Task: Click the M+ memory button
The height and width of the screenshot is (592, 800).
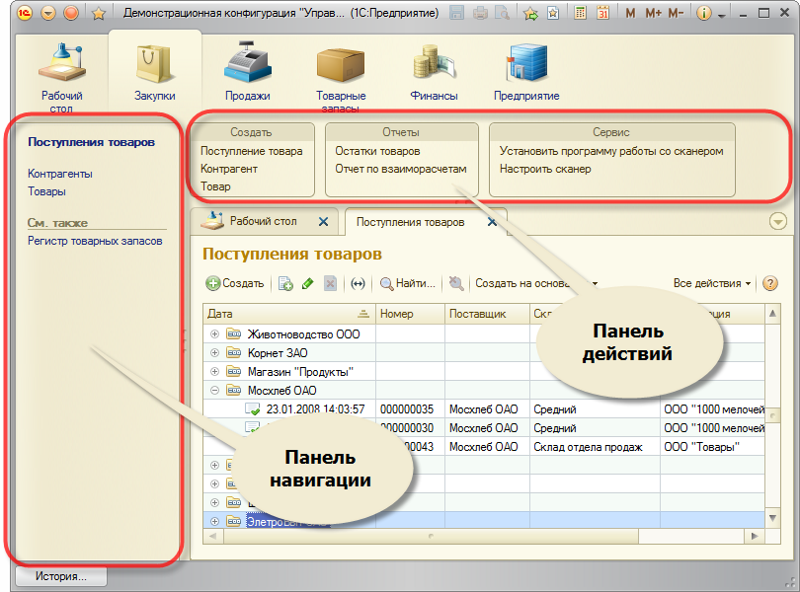Action: [x=654, y=13]
